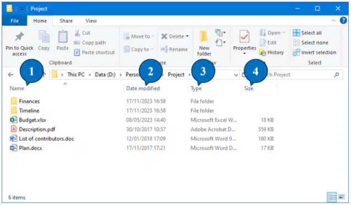The height and width of the screenshot is (205, 351).
Task: Go back with the left arrow
Action: click(11, 75)
